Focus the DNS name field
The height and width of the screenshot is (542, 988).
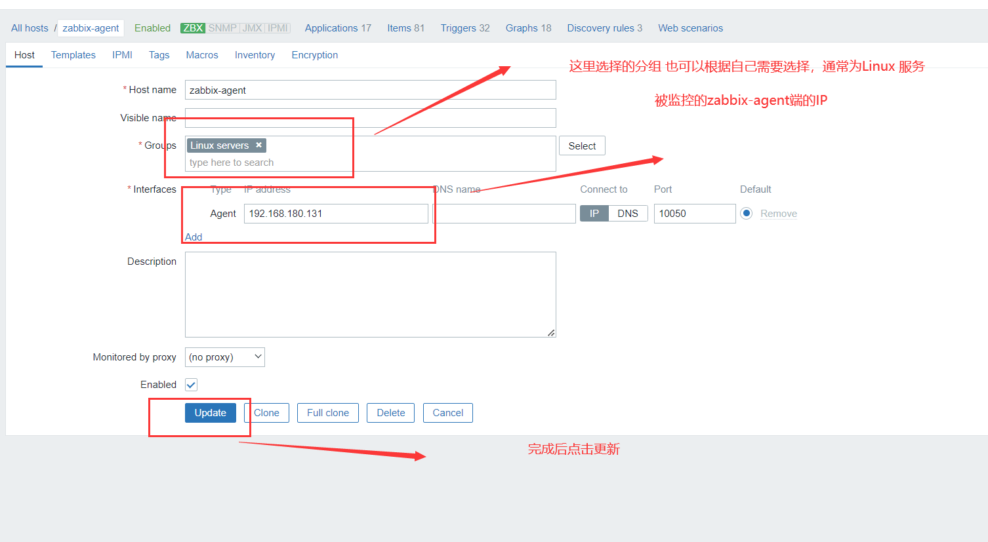click(504, 214)
